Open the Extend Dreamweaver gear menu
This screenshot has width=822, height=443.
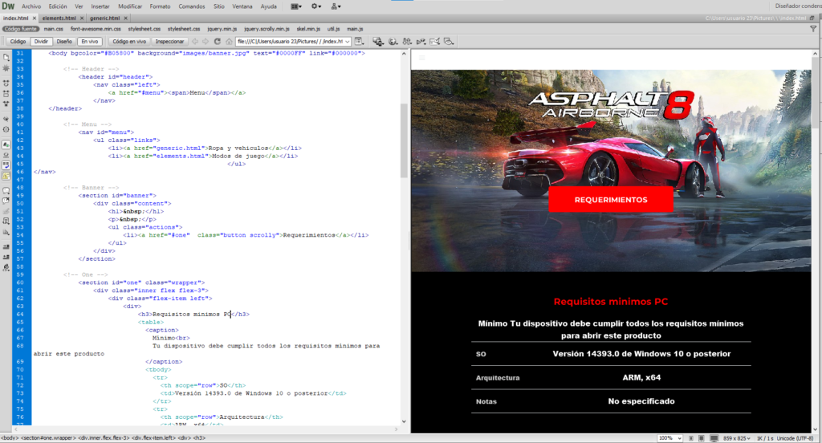(316, 6)
